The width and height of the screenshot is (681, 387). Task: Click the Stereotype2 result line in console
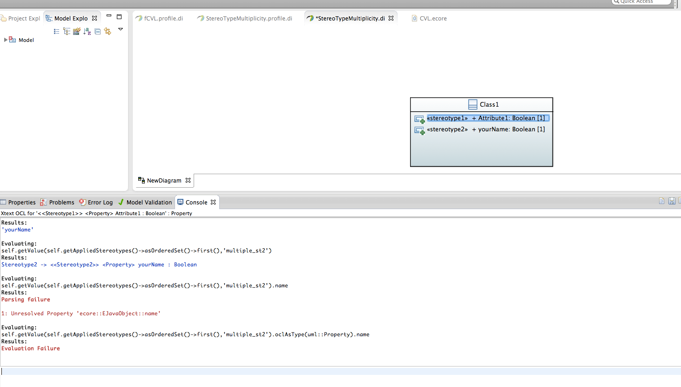[x=99, y=265]
